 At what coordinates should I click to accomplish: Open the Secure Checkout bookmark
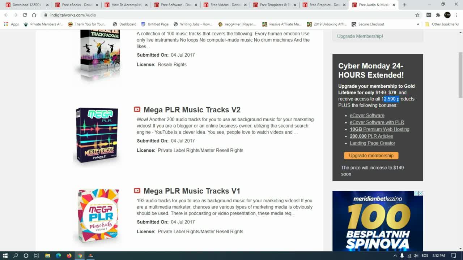368,24
